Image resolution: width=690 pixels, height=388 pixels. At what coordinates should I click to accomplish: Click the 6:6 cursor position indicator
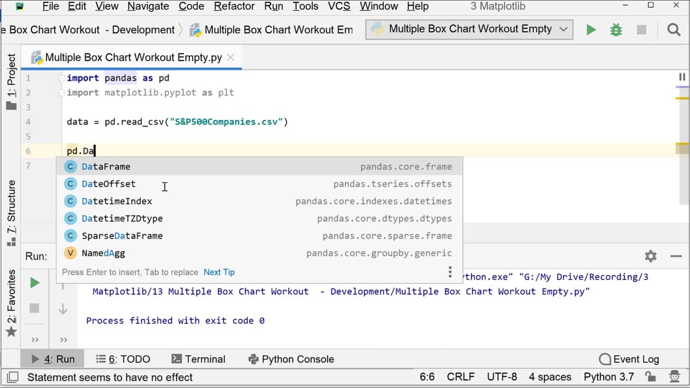(x=427, y=377)
